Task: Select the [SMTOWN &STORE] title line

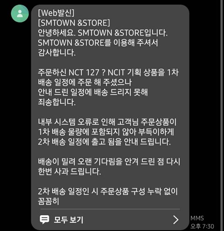Action: (74, 23)
